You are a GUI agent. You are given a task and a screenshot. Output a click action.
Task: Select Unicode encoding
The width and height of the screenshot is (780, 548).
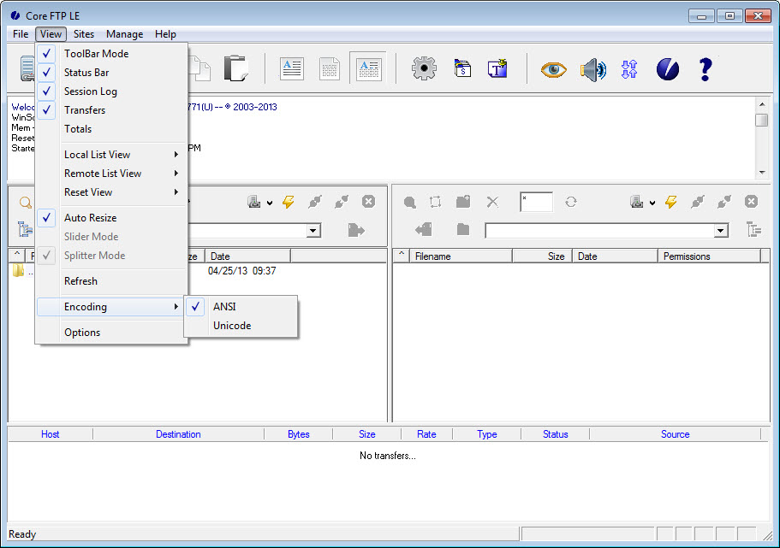241,326
